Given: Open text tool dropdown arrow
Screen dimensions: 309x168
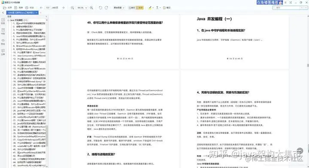Looking at the screenshot, I should click(160, 8).
